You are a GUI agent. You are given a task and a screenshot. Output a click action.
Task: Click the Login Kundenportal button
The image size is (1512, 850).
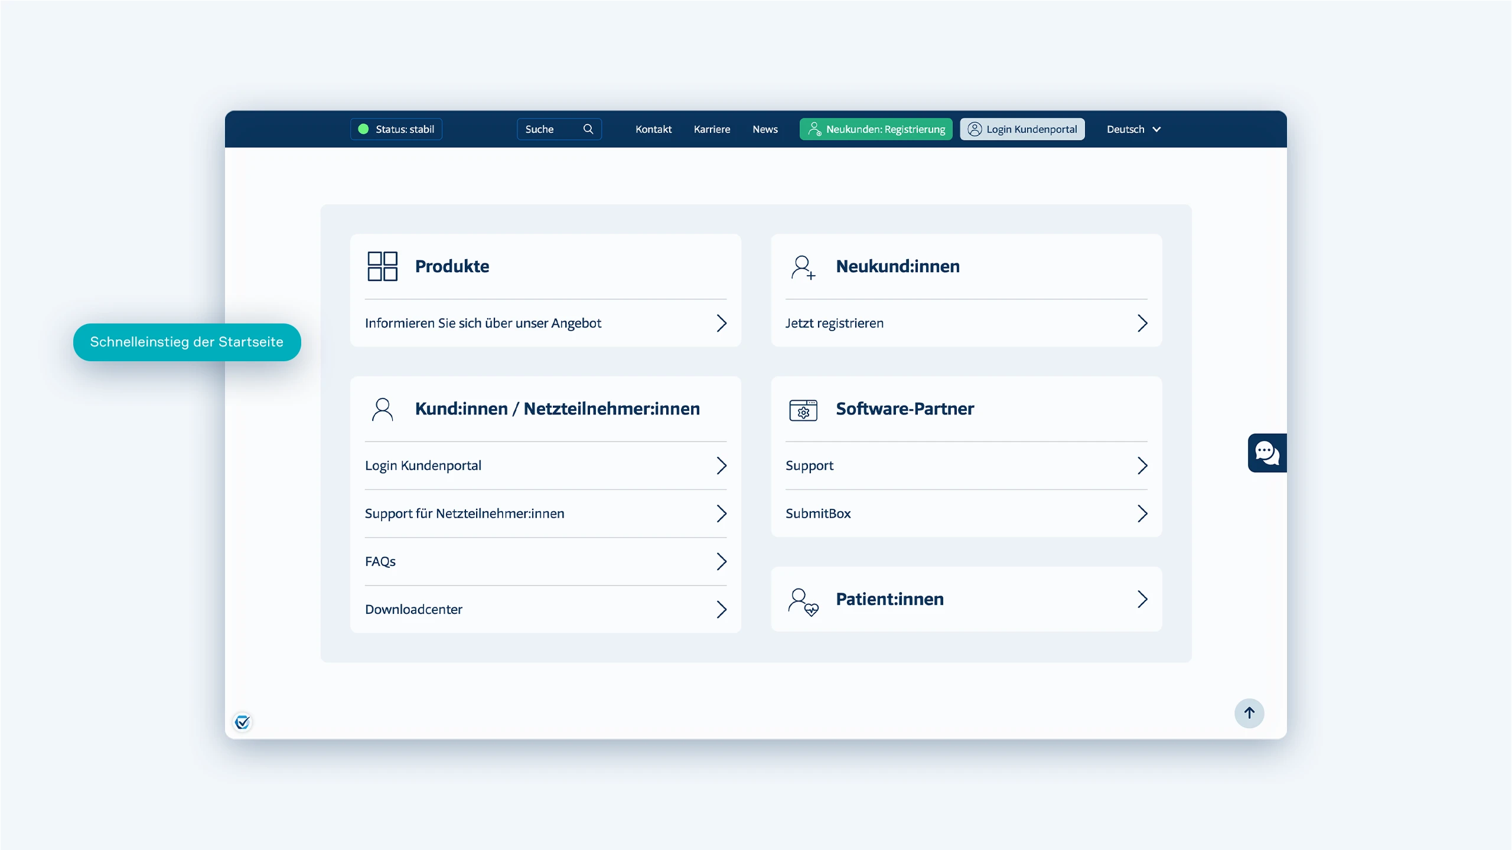1022,129
